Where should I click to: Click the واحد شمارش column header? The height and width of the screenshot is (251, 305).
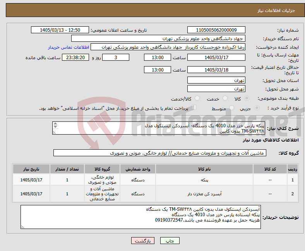(x=138, y=169)
